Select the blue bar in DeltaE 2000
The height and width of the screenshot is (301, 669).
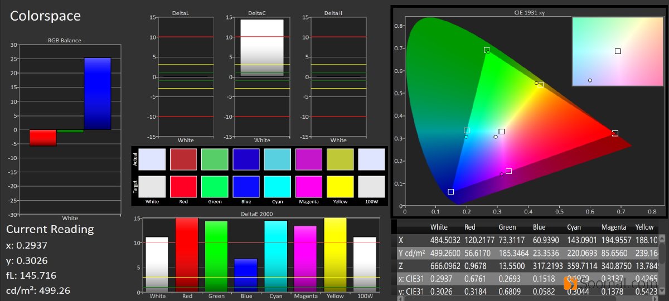tap(246, 276)
